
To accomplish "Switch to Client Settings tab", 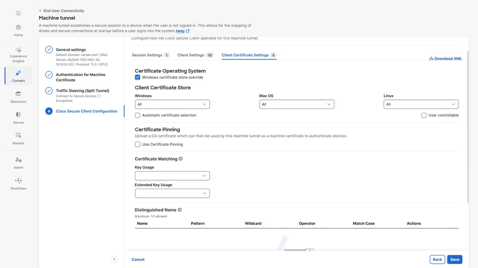I will 195,55.
